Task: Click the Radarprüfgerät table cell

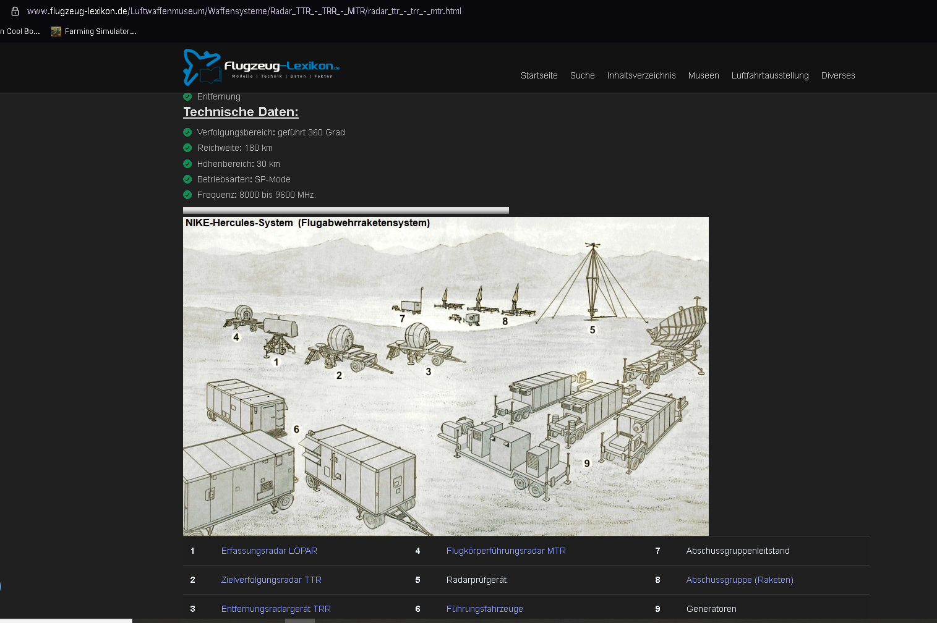Action: (x=476, y=580)
